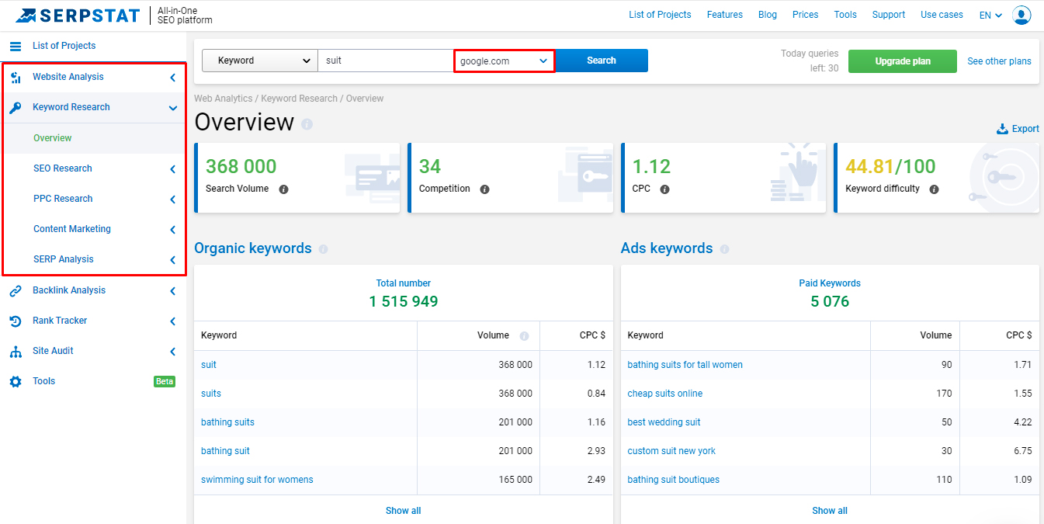
Task: Click the Serpstat logo
Action: (78, 15)
